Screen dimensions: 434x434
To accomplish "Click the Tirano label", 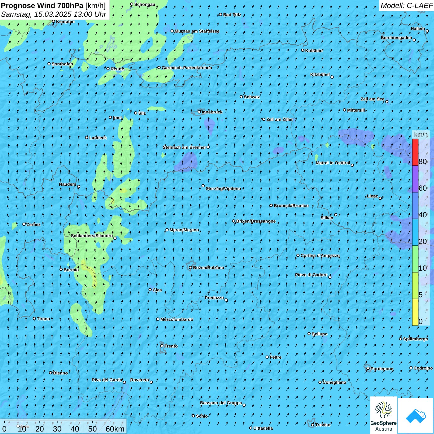I will (x=43, y=319).
